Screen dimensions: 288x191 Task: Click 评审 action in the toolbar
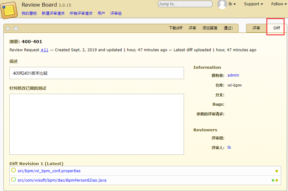pyautogui.click(x=192, y=28)
